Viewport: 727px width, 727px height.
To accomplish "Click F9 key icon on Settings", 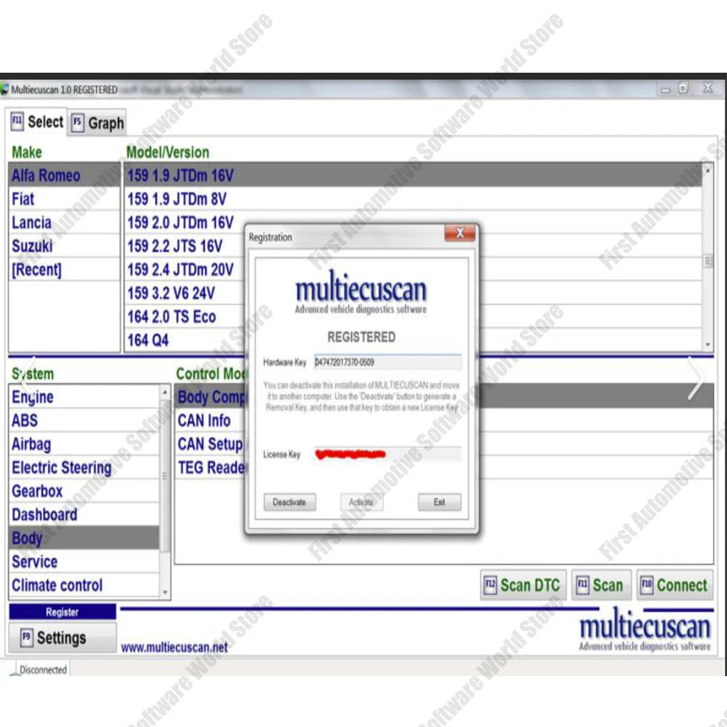I will pos(26,637).
